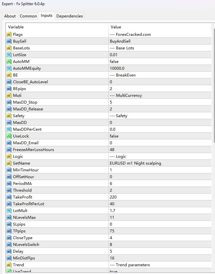
Task: Click the double-type icon beside LotMult
Action: pos(9,210)
